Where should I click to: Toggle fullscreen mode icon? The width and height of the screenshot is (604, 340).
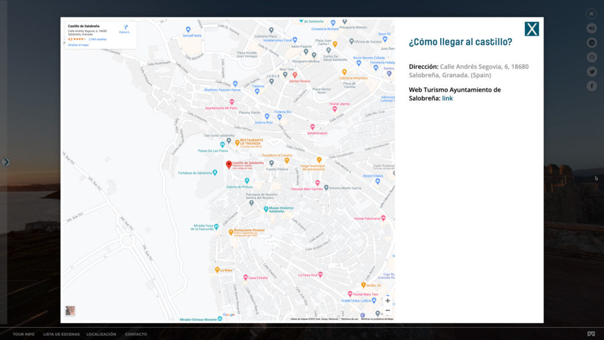point(592,57)
